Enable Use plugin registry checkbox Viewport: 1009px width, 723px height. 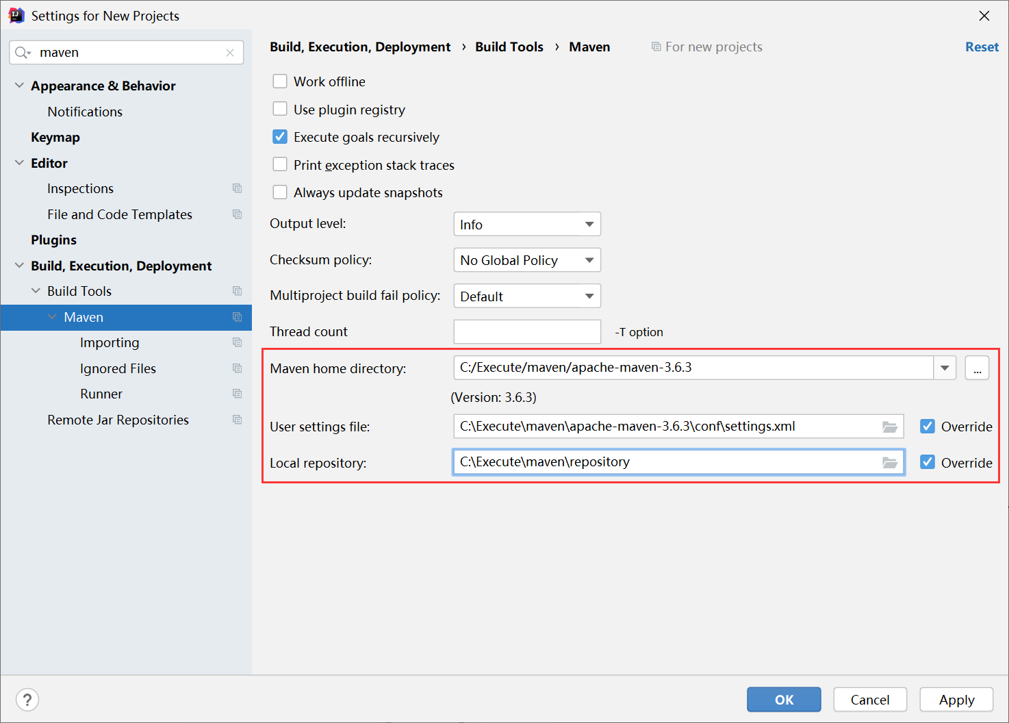click(280, 110)
